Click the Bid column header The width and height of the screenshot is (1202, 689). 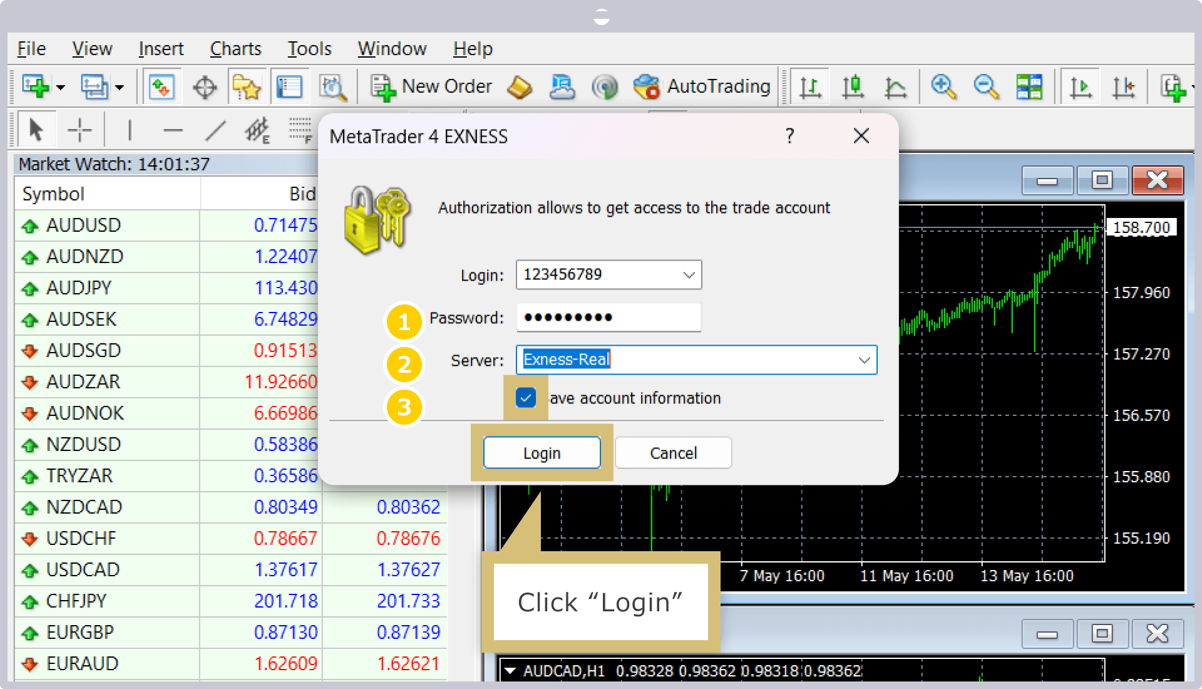(x=260, y=194)
